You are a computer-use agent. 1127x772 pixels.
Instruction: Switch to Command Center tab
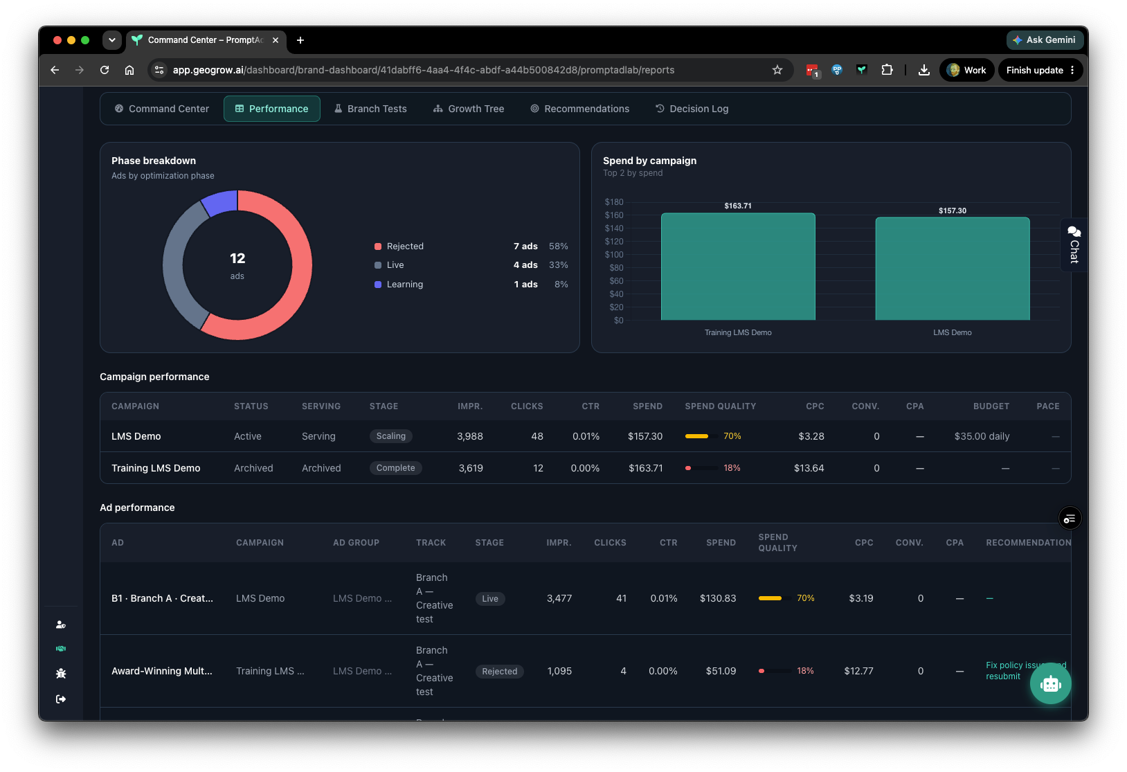click(162, 109)
